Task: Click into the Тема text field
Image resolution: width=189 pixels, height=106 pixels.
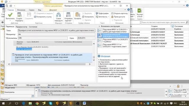Action: pos(56,30)
